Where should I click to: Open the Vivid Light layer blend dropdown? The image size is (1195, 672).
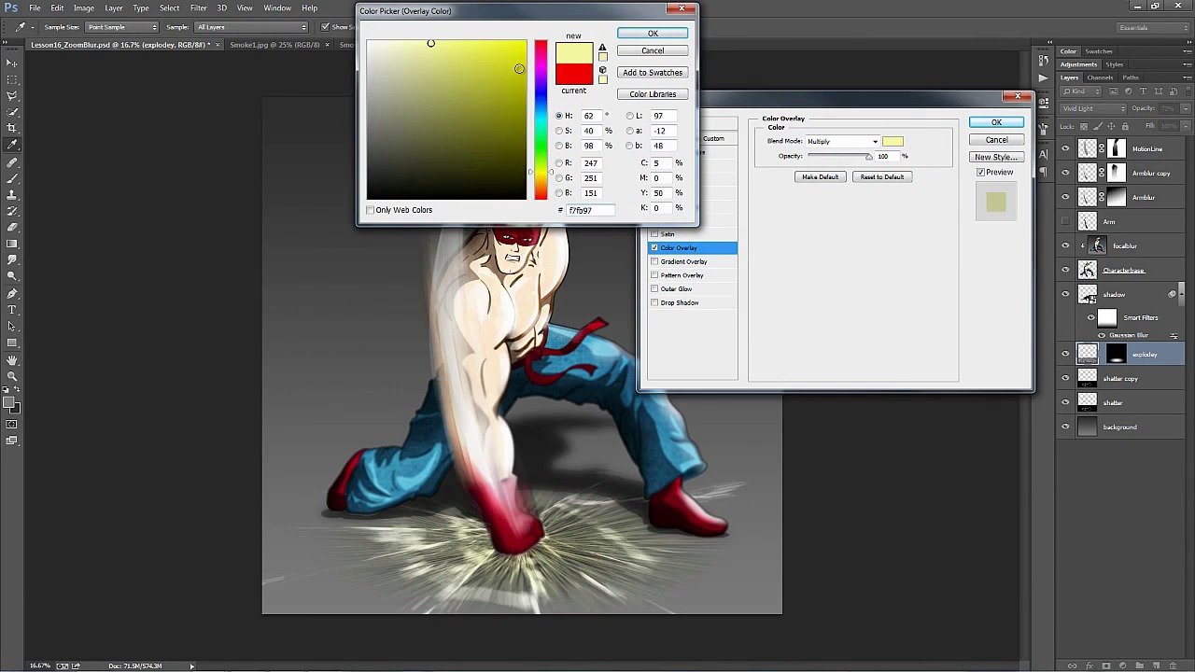[x=1093, y=108]
